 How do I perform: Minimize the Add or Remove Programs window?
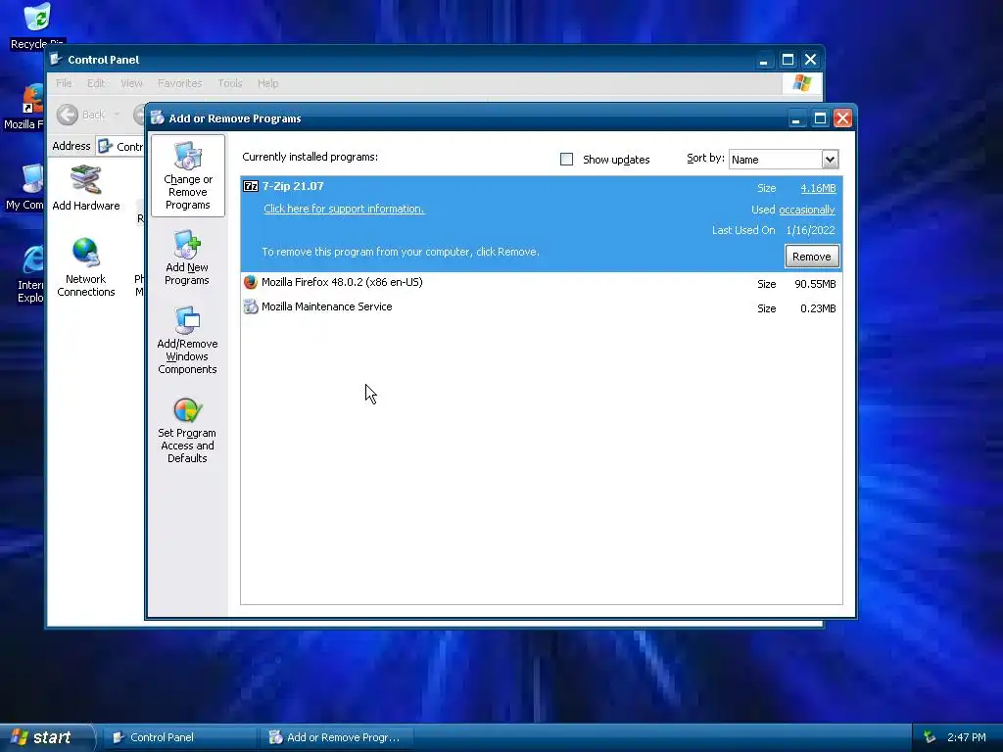tap(796, 118)
